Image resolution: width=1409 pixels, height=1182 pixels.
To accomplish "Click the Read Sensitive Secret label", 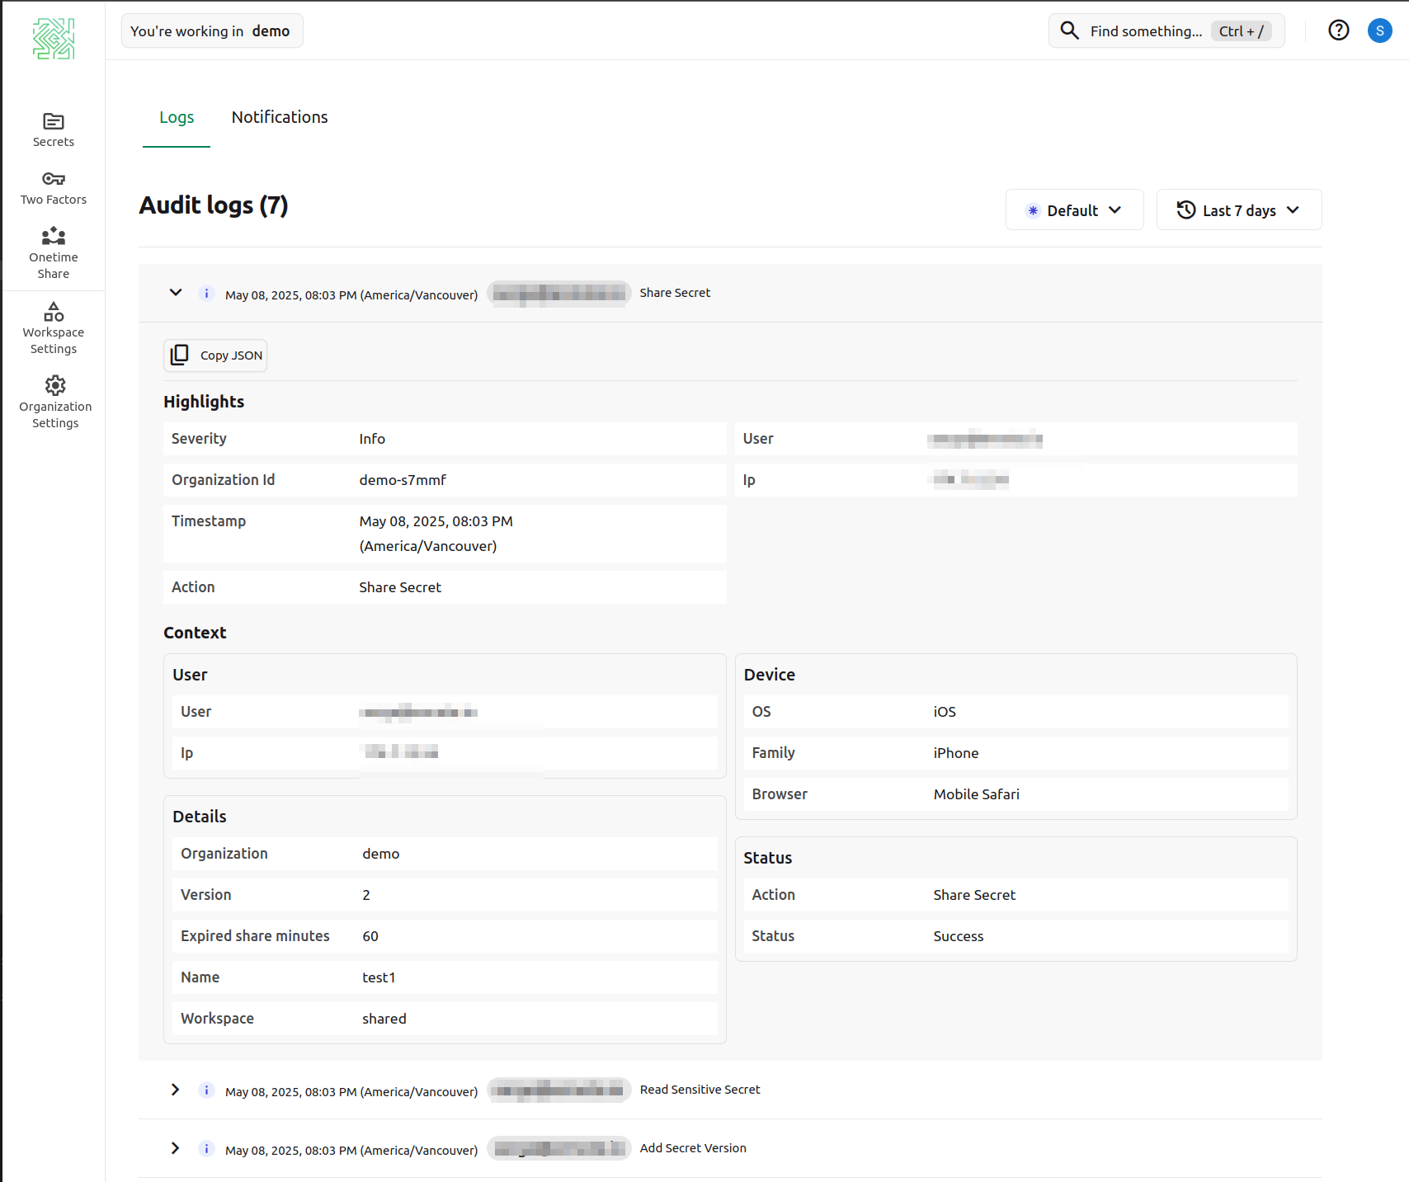I will click(x=700, y=1090).
